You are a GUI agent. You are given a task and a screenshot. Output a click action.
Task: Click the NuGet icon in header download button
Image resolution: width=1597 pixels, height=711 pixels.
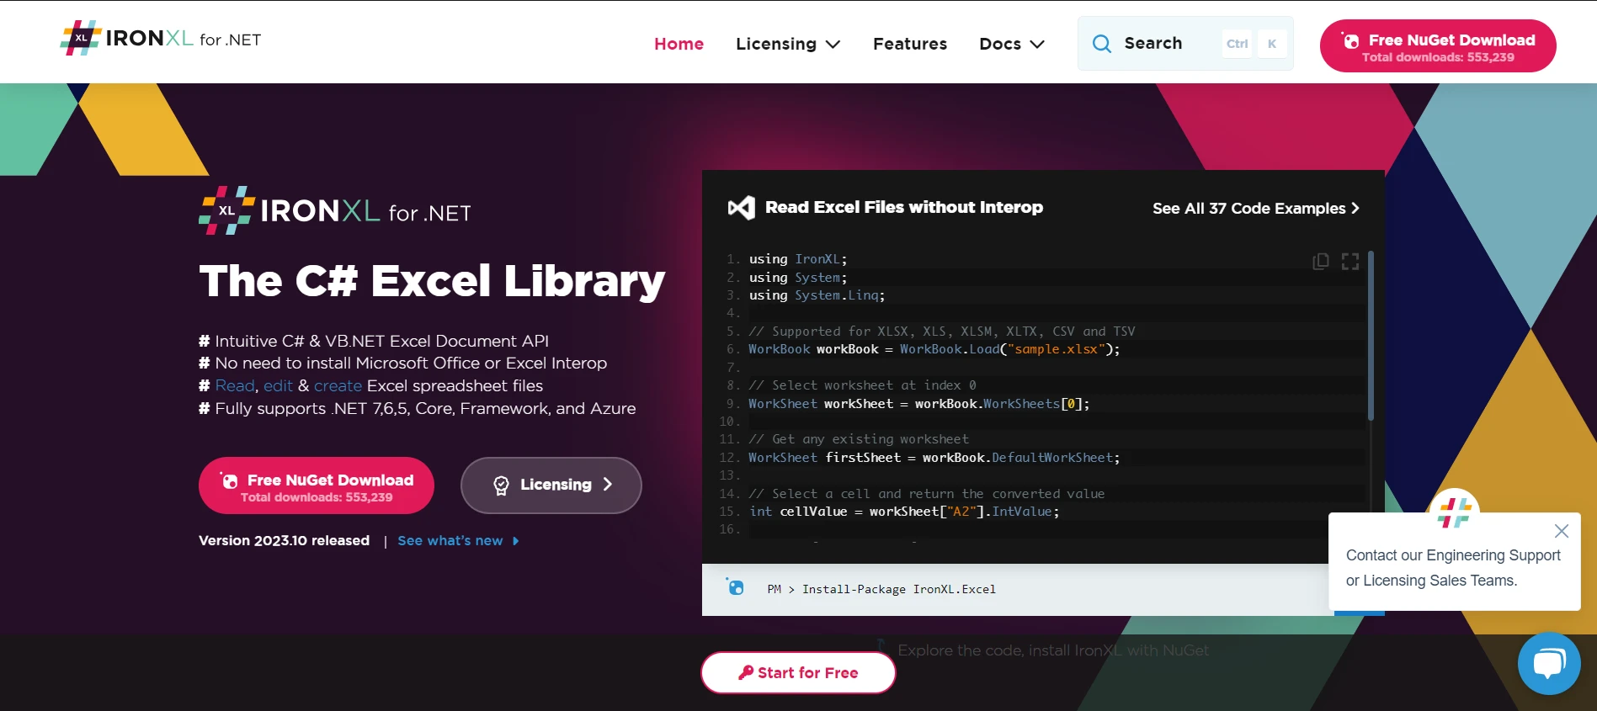point(1350,40)
